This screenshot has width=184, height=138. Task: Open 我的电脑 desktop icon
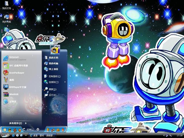[x=6, y=18]
